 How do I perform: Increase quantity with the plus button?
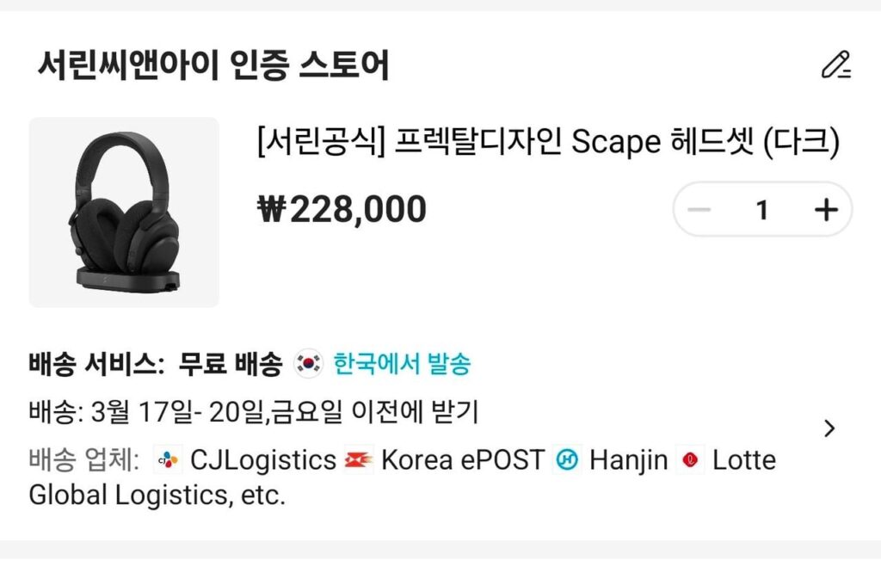coord(826,210)
